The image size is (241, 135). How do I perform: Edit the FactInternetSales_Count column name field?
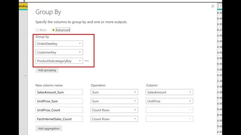tap(59, 119)
